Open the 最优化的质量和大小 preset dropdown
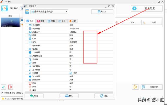Screen dimensions: 167x105 [49, 11]
